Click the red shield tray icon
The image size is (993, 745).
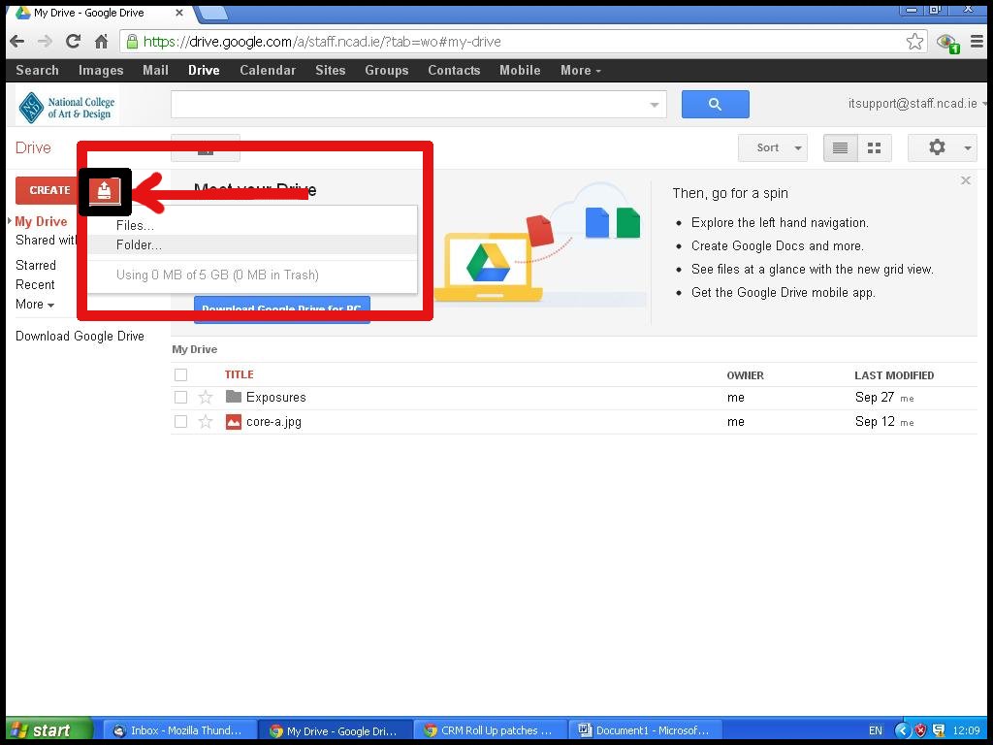pos(921,730)
